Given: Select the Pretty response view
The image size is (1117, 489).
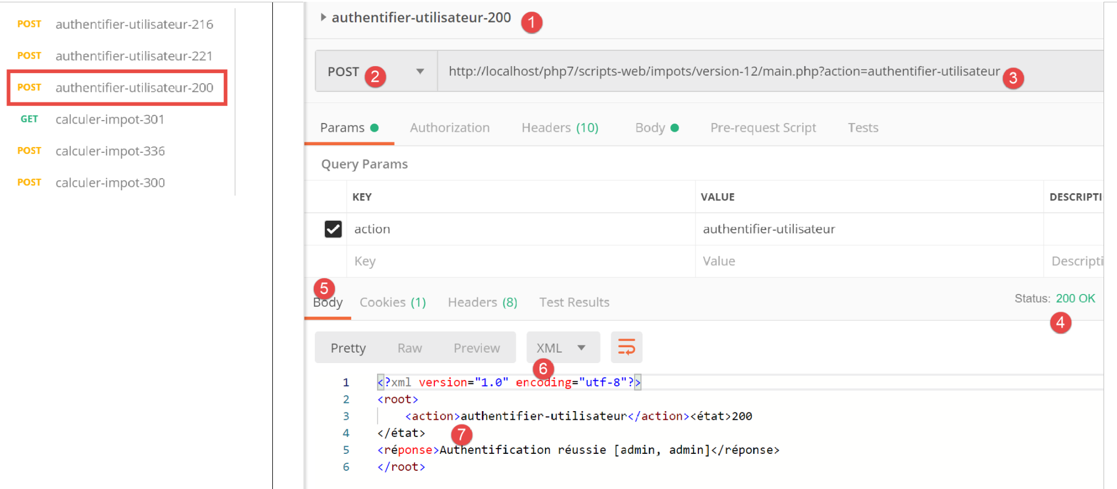Looking at the screenshot, I should pyautogui.click(x=348, y=348).
